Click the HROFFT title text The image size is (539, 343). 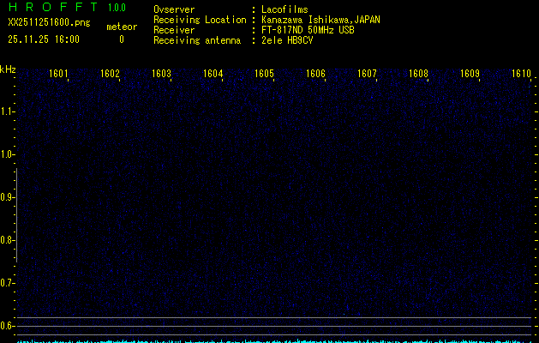pyautogui.click(x=52, y=9)
